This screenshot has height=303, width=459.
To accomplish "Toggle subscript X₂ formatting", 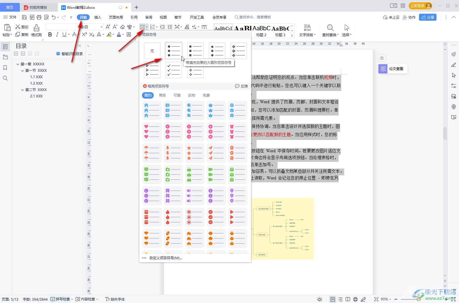I will 92,34.
